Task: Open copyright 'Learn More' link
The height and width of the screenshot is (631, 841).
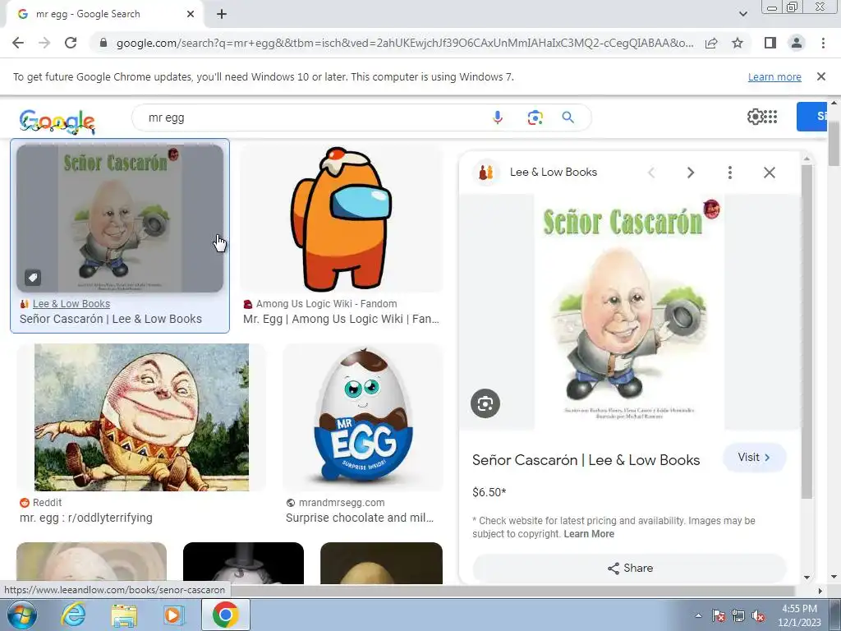Action: (x=588, y=534)
